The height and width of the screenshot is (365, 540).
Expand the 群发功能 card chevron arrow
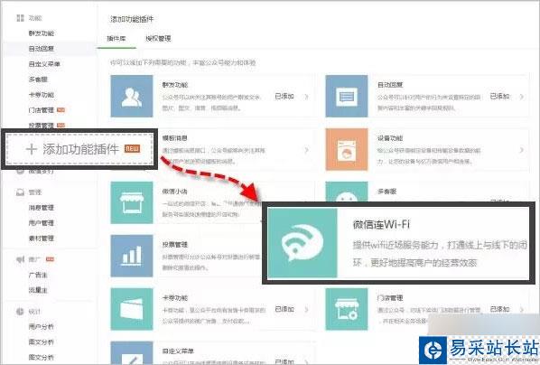click(306, 97)
